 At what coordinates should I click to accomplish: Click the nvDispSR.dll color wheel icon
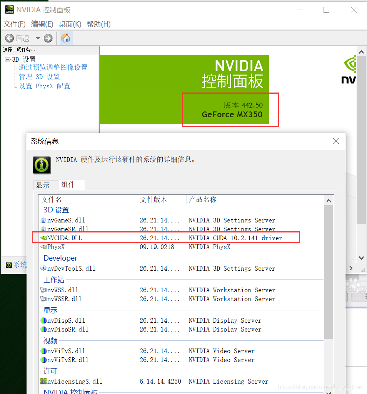(x=43, y=329)
